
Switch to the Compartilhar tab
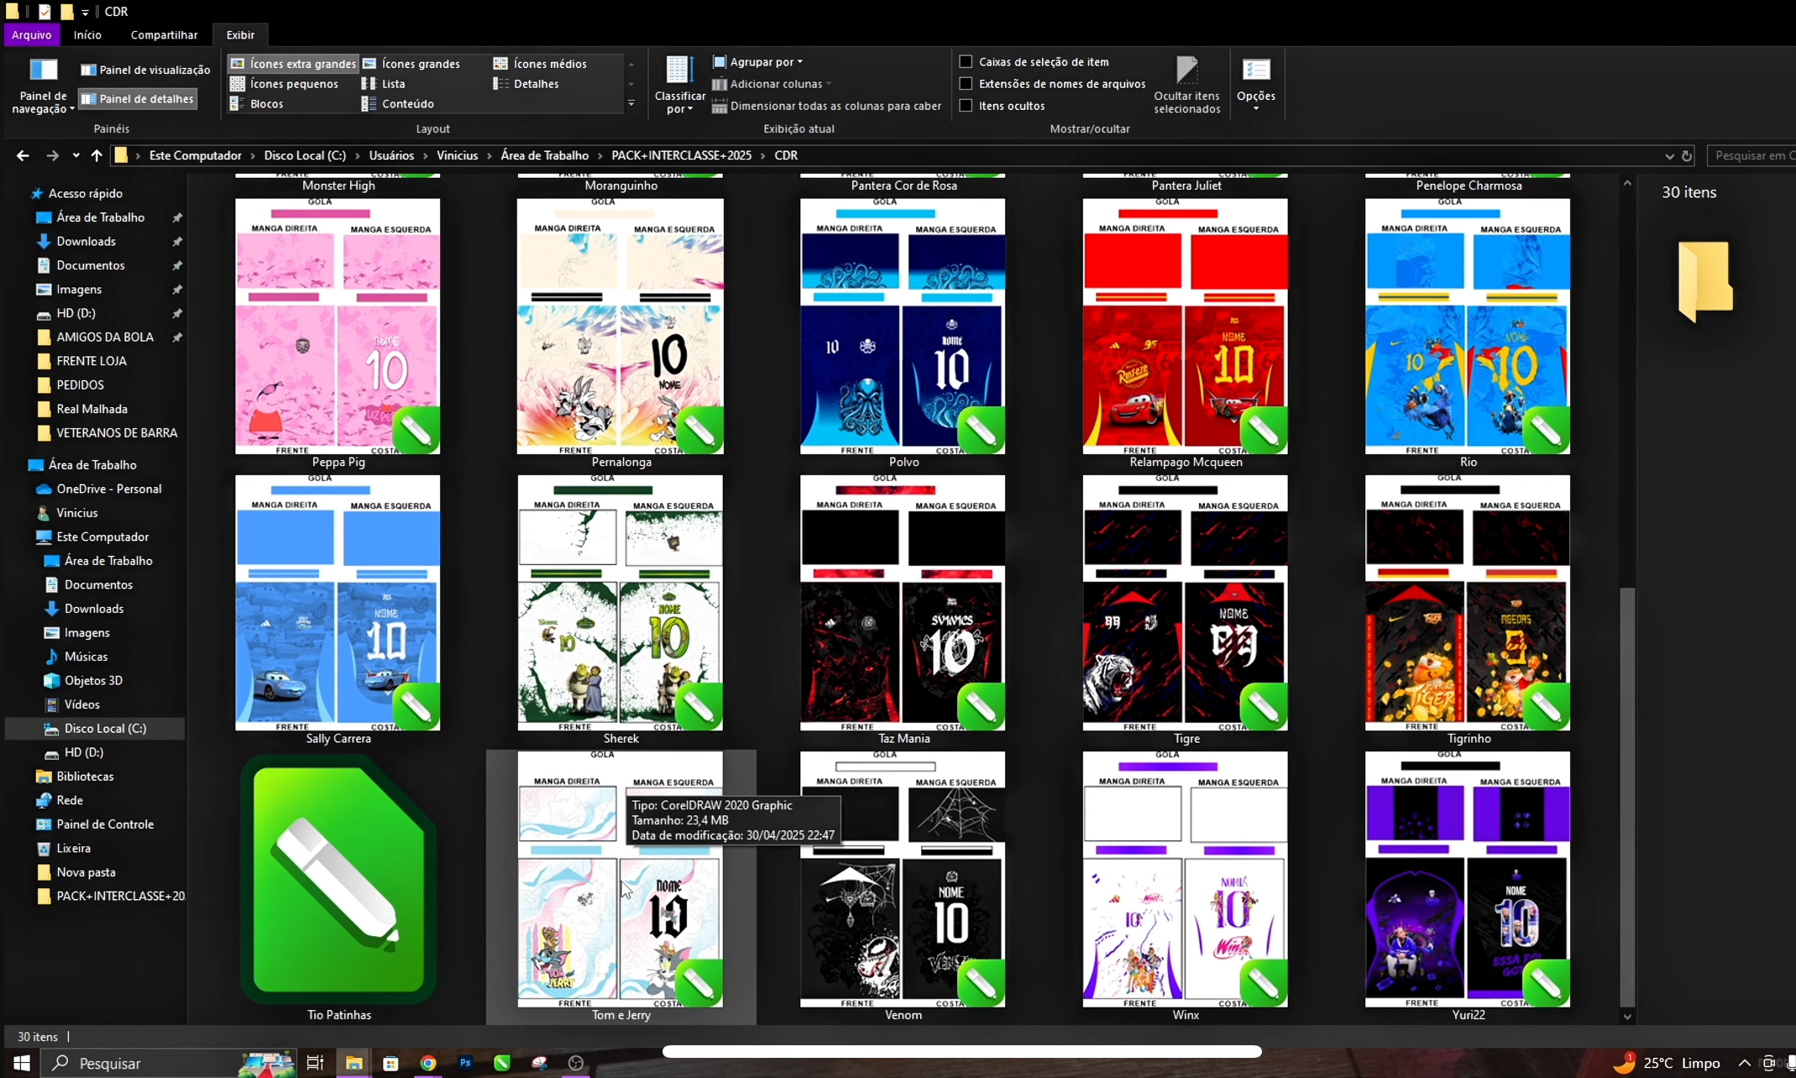point(164,34)
